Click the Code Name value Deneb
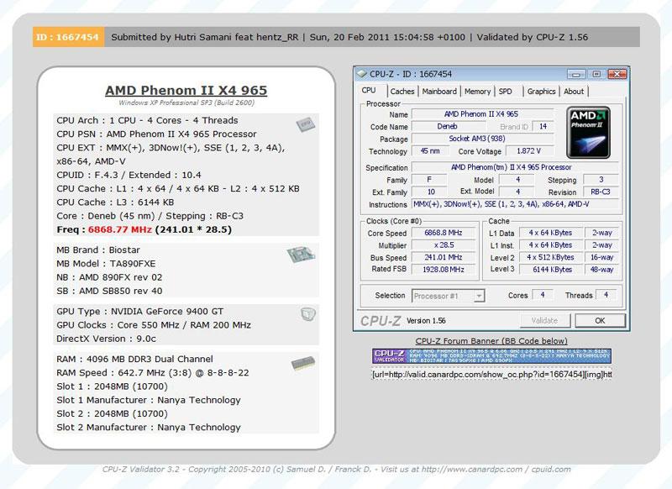The height and width of the screenshot is (489, 672). (x=449, y=126)
